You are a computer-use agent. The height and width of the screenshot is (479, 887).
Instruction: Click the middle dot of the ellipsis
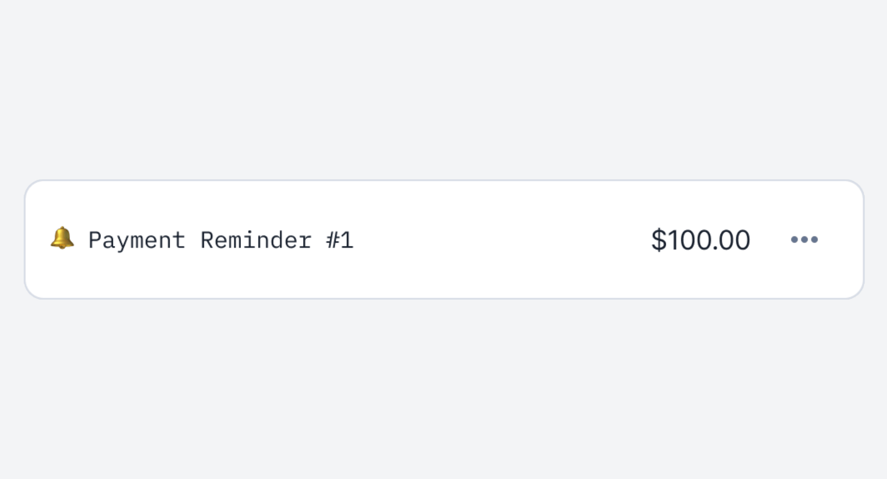point(804,239)
